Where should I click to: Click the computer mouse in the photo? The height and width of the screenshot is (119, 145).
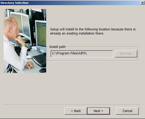pyautogui.click(x=43, y=70)
